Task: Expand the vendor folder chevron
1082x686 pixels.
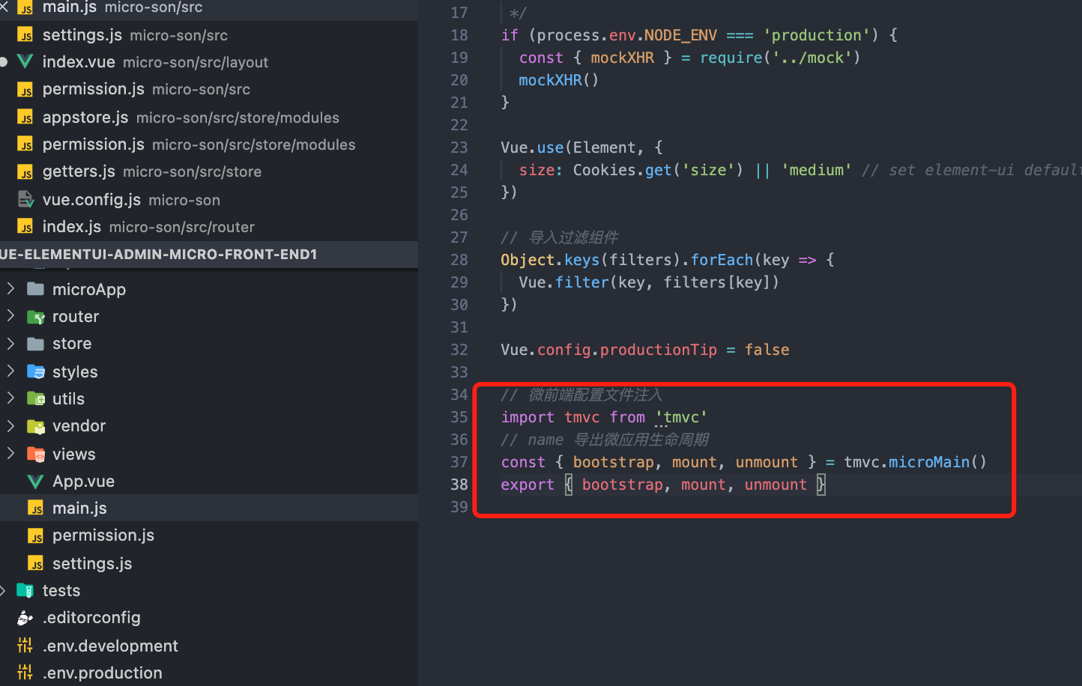Action: click(x=10, y=425)
